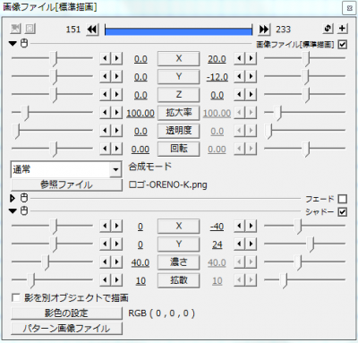The height and width of the screenshot is (343, 358).
Task: Uncheck the 画像ファイル[標準描画] checkbox
Action: [343, 45]
